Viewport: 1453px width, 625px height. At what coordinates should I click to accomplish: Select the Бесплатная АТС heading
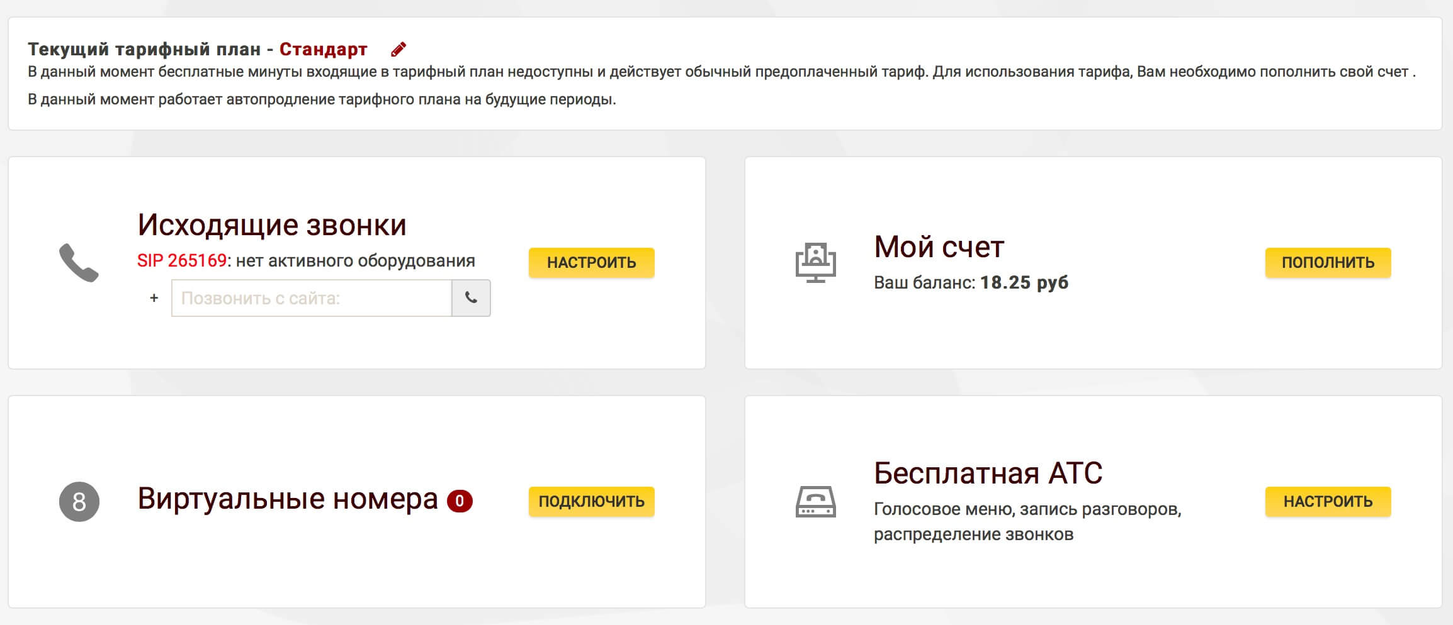pos(988,473)
